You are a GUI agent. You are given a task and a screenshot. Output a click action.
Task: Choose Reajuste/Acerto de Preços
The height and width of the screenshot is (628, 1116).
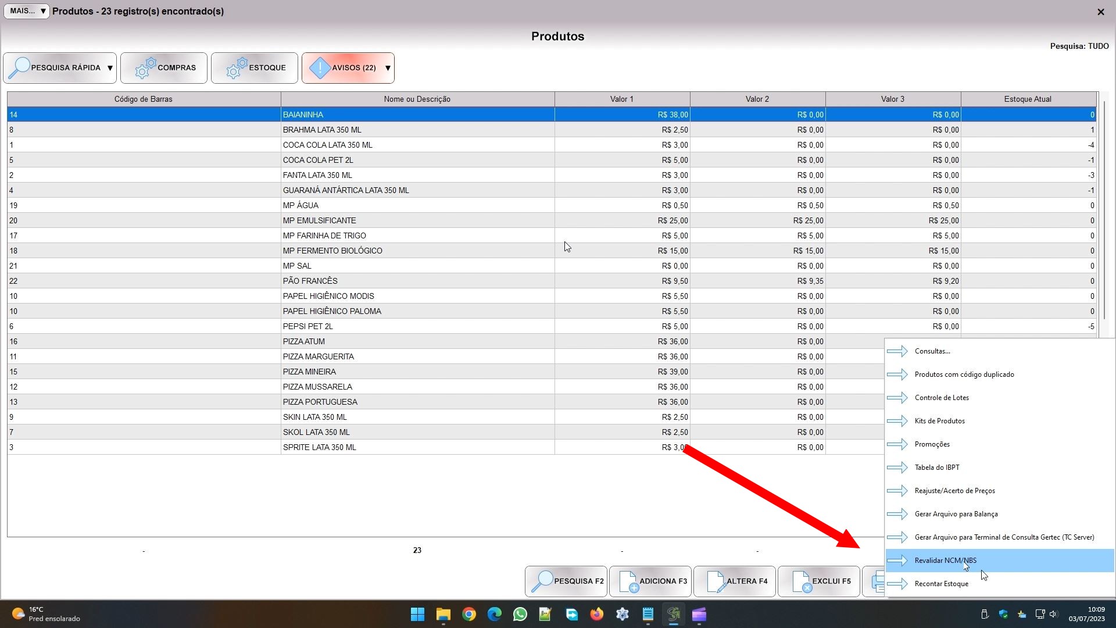click(1000, 491)
